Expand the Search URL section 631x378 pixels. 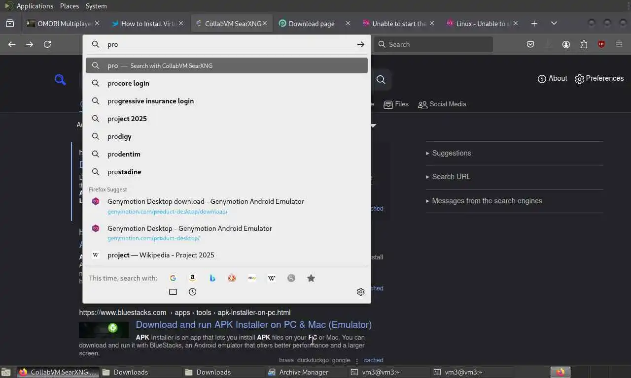[448, 177]
